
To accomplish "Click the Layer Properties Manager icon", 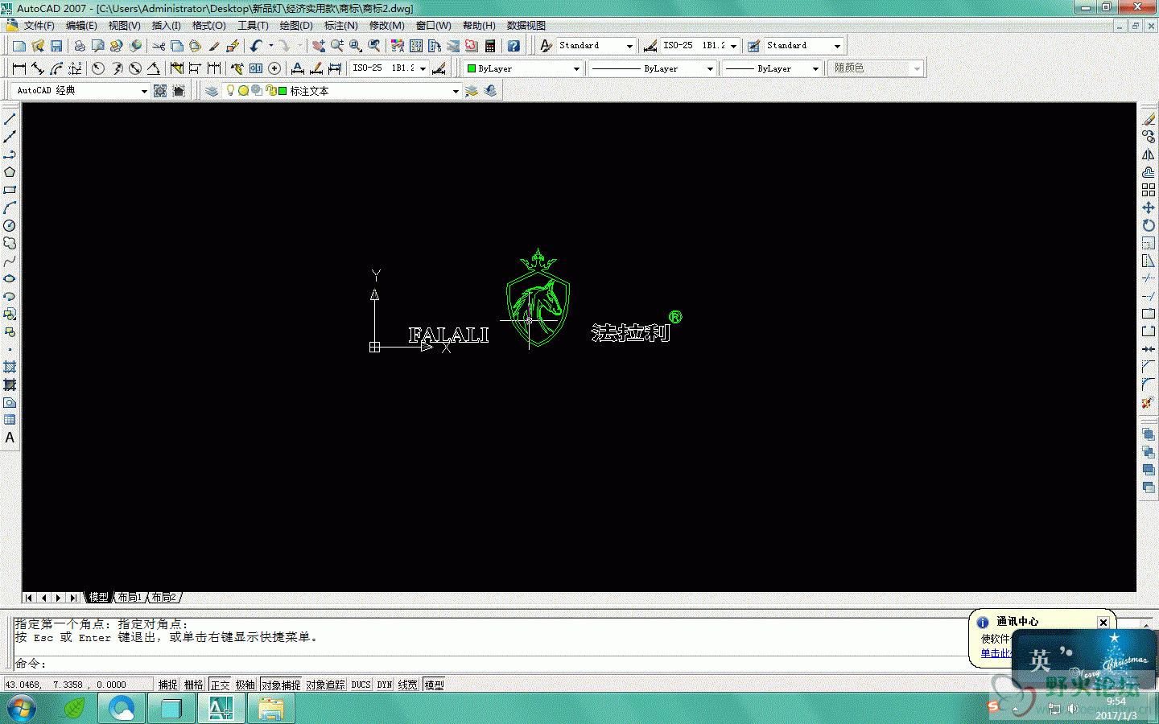I will 212,91.
